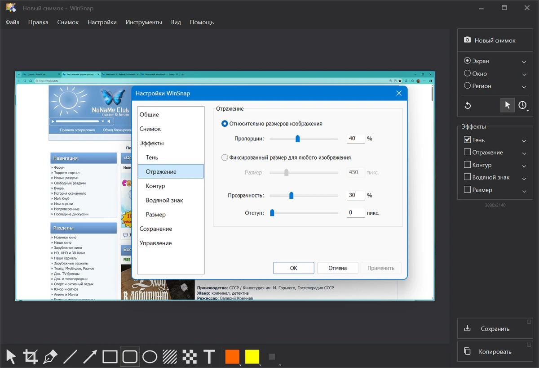The width and height of the screenshot is (539, 368).
Task: Expand Отражение effect settings chevron
Action: click(524, 153)
